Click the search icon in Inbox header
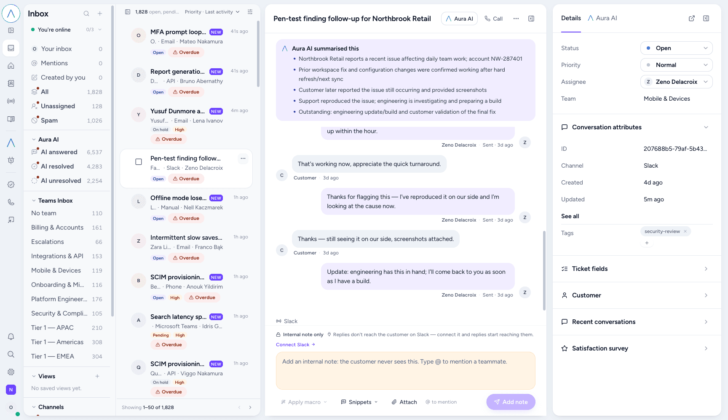Image resolution: width=728 pixels, height=420 pixels. [86, 13]
